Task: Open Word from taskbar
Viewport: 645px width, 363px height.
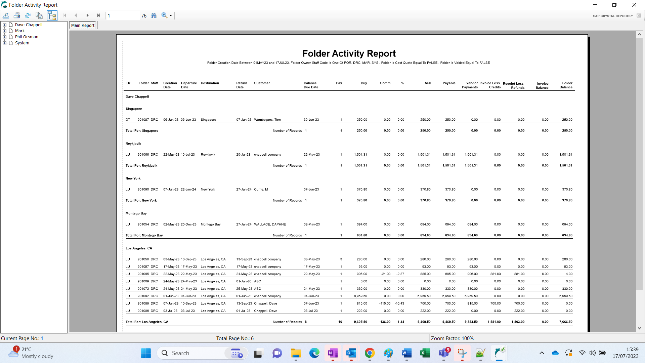Action: (406, 353)
